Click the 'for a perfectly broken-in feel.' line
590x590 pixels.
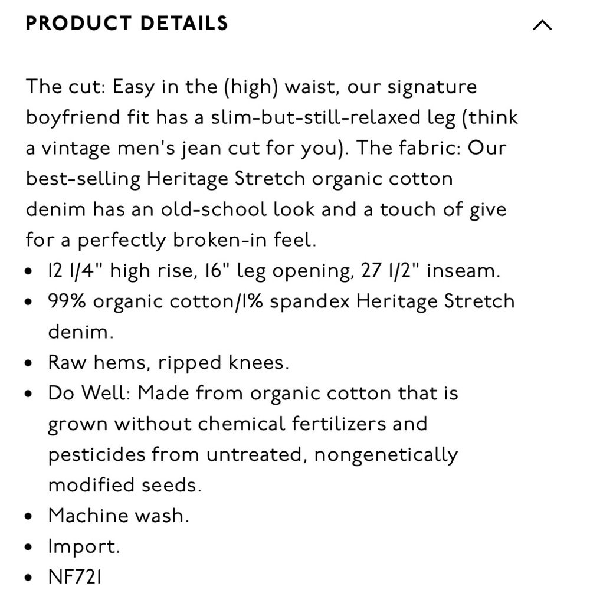(171, 240)
